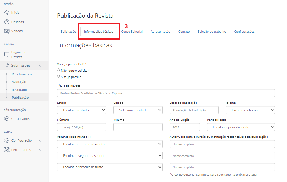Switch to the Solicitação tab

point(68,32)
